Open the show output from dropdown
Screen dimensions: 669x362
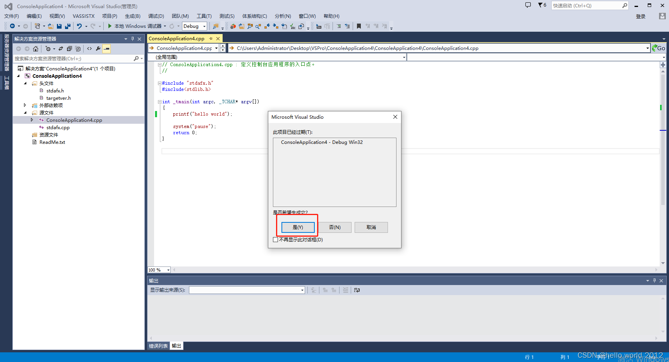[302, 290]
